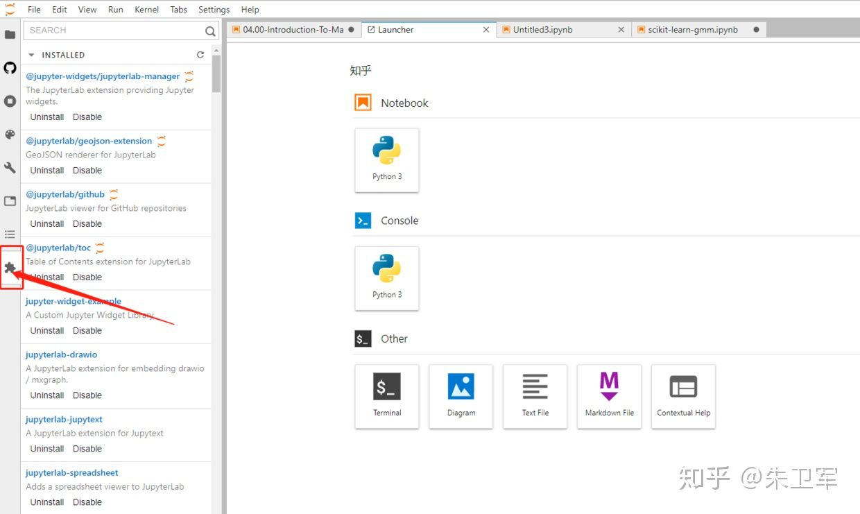Show open tabs sidebar panel
The width and height of the screenshot is (860, 514).
(x=10, y=201)
